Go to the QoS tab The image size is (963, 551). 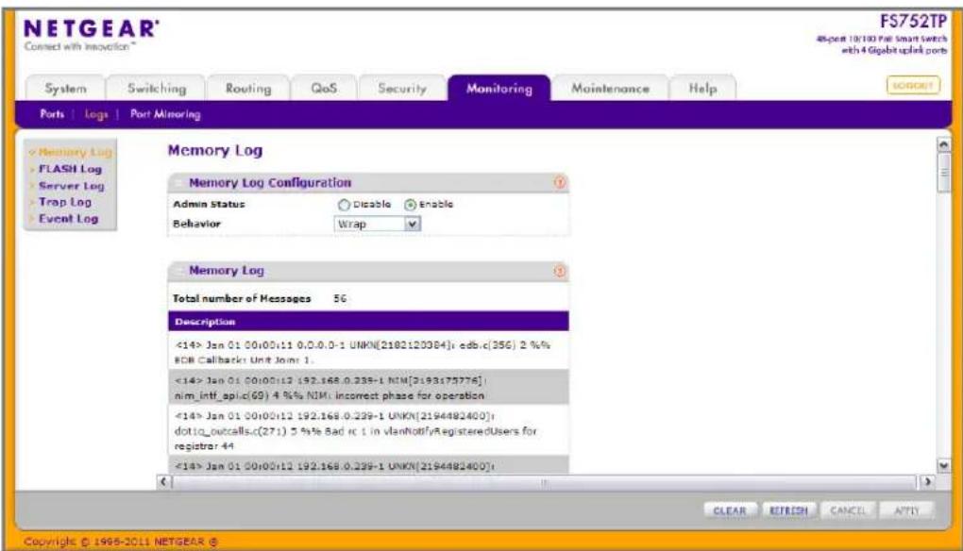coord(324,89)
